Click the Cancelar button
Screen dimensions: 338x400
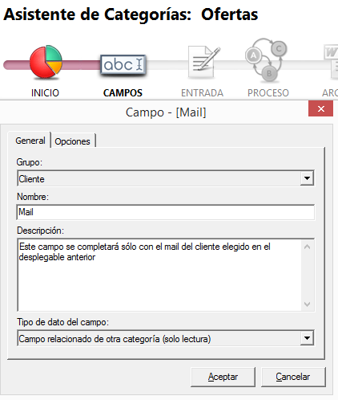tap(293, 377)
